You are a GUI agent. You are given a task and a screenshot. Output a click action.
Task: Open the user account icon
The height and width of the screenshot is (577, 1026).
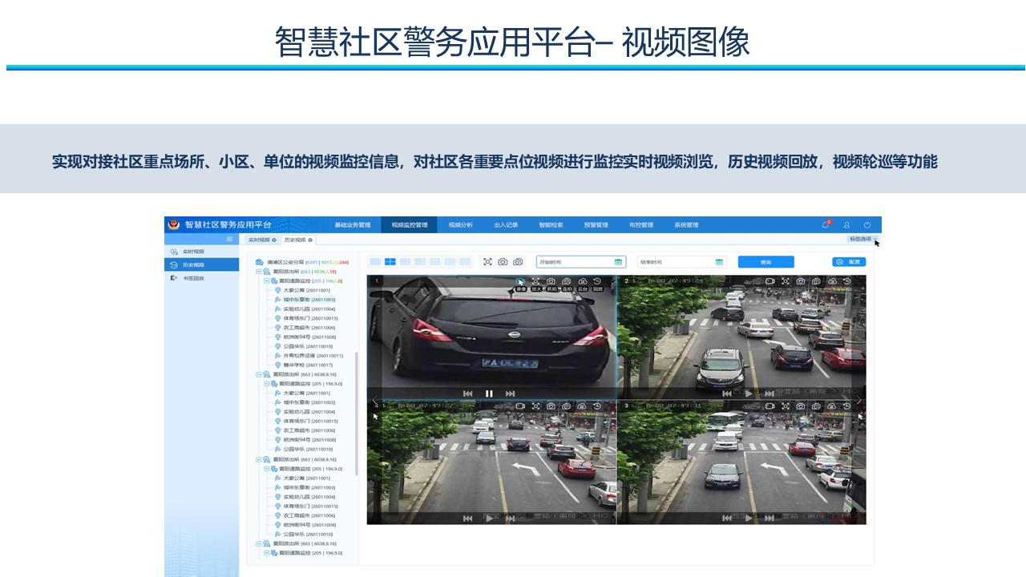[x=846, y=225]
